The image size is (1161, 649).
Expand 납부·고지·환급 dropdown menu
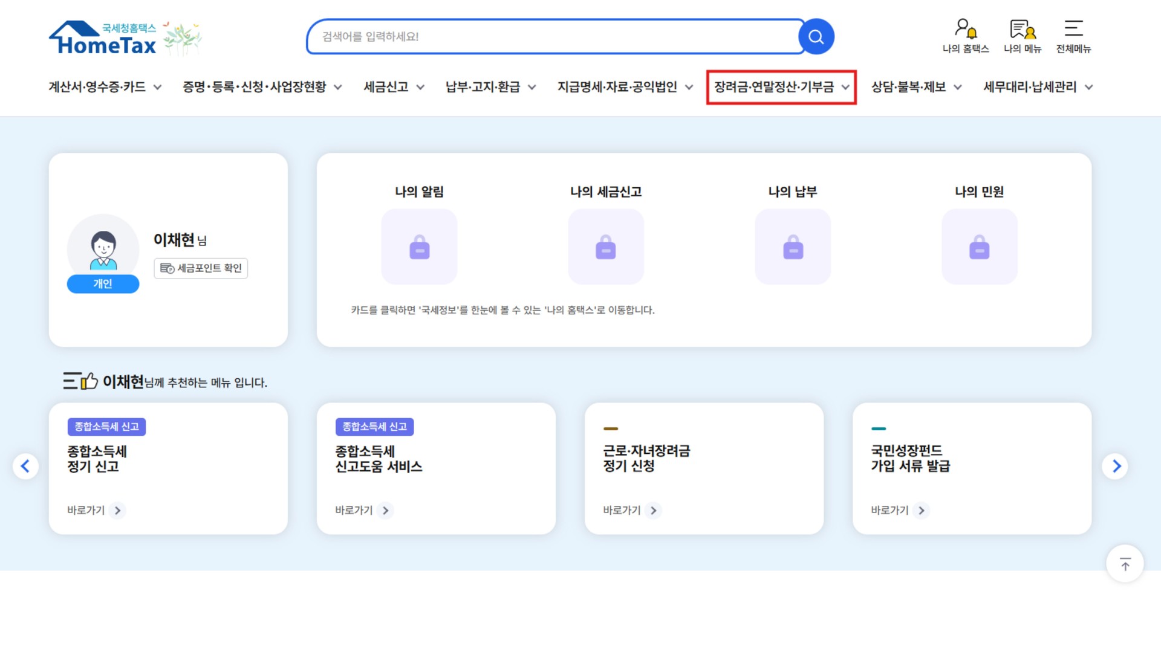[491, 87]
